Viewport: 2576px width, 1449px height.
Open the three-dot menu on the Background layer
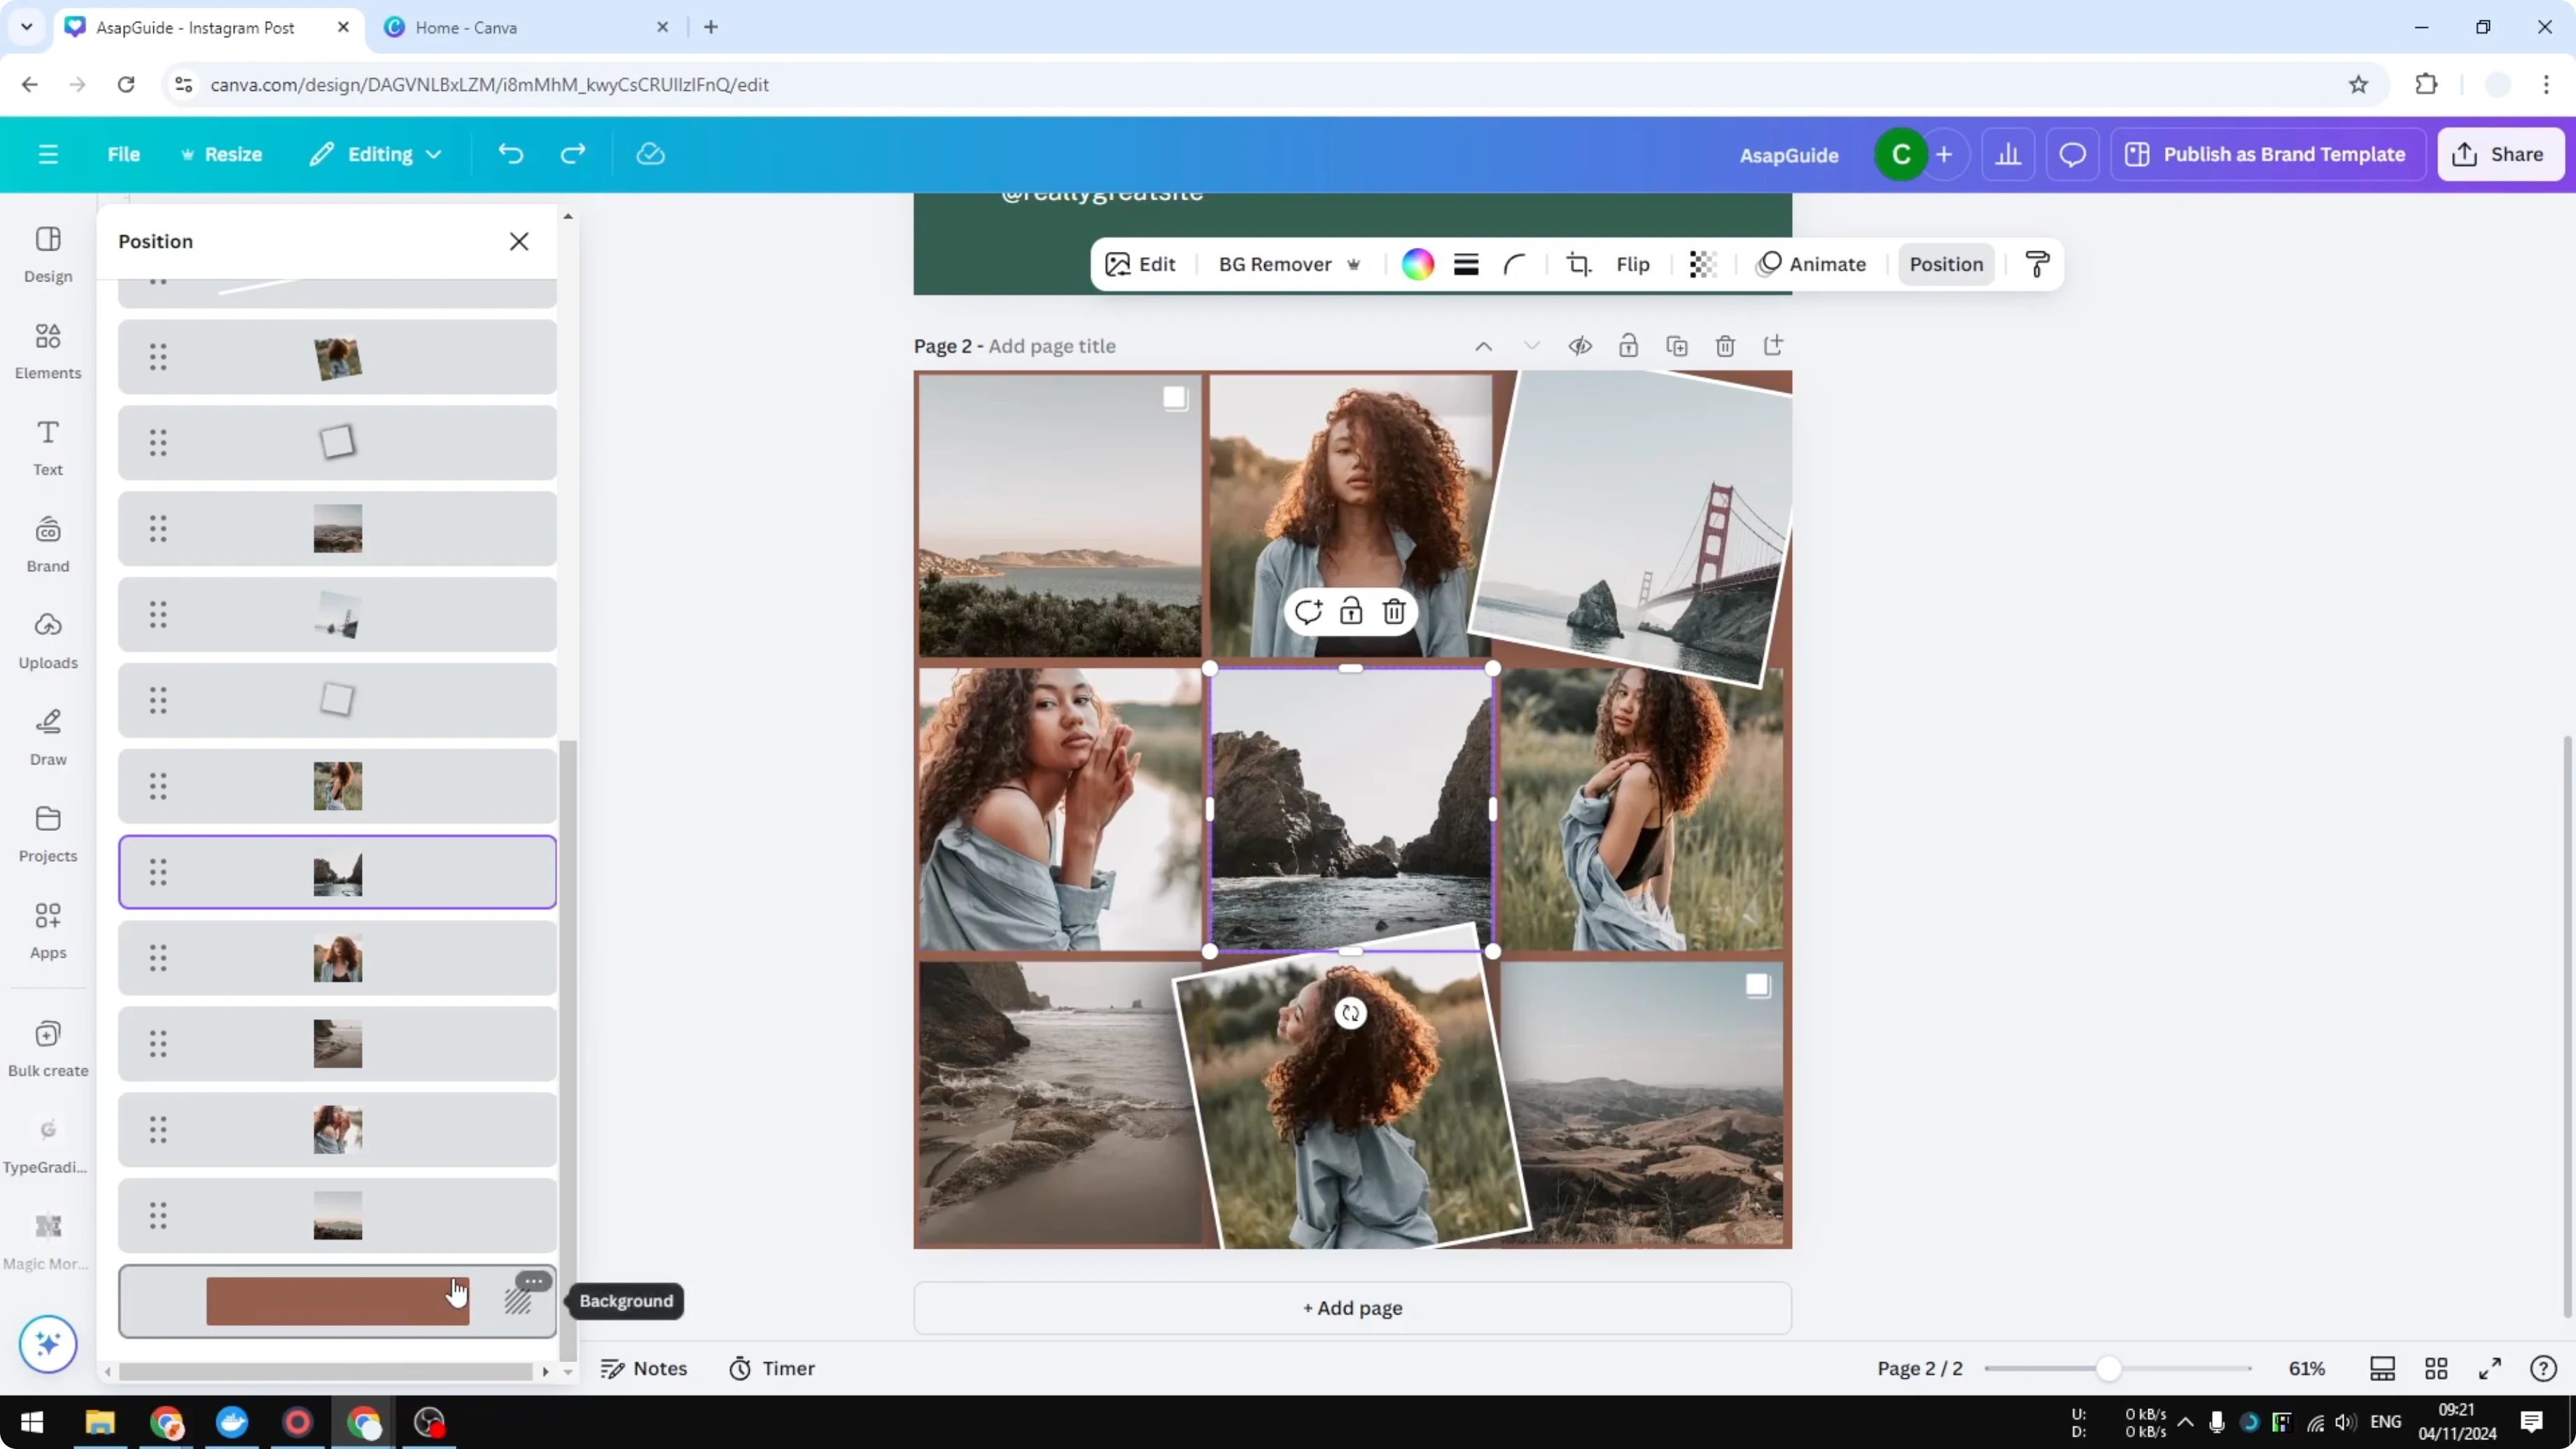(533, 1280)
